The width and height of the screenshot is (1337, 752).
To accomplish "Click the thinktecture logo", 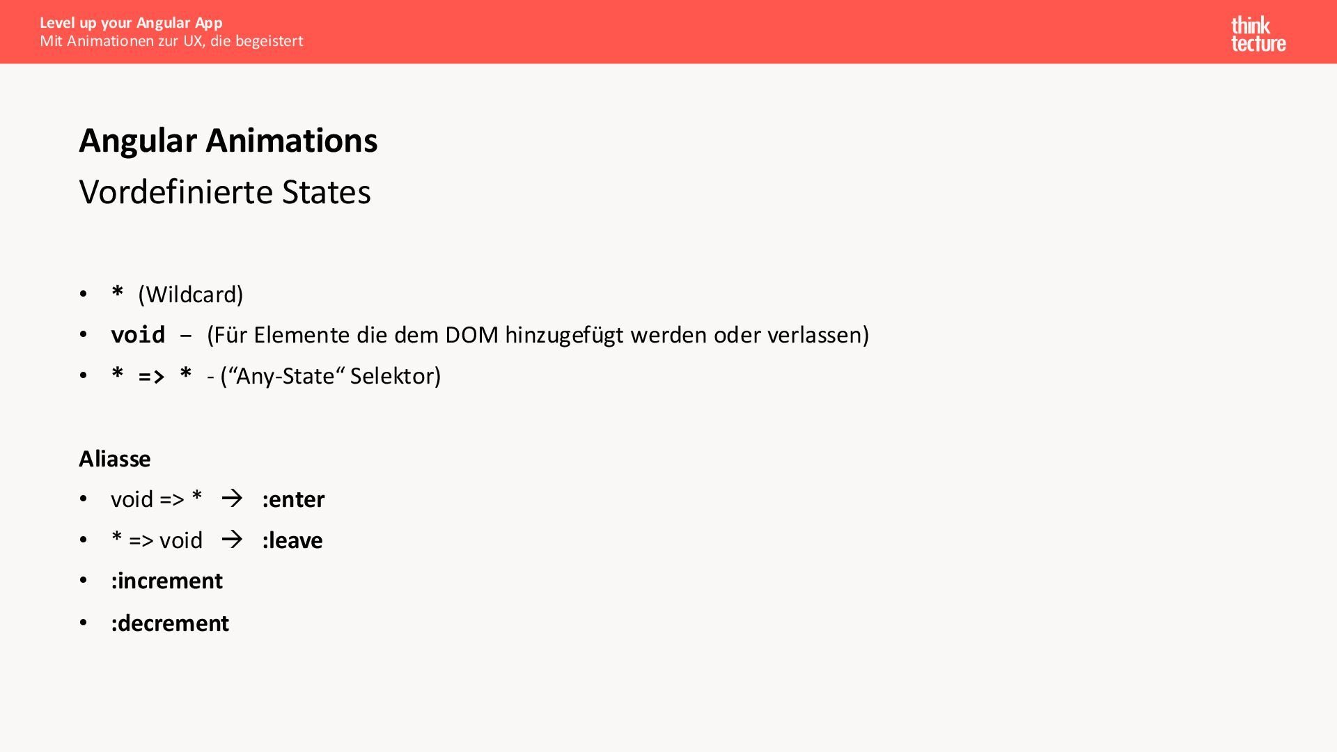I will [x=1258, y=34].
